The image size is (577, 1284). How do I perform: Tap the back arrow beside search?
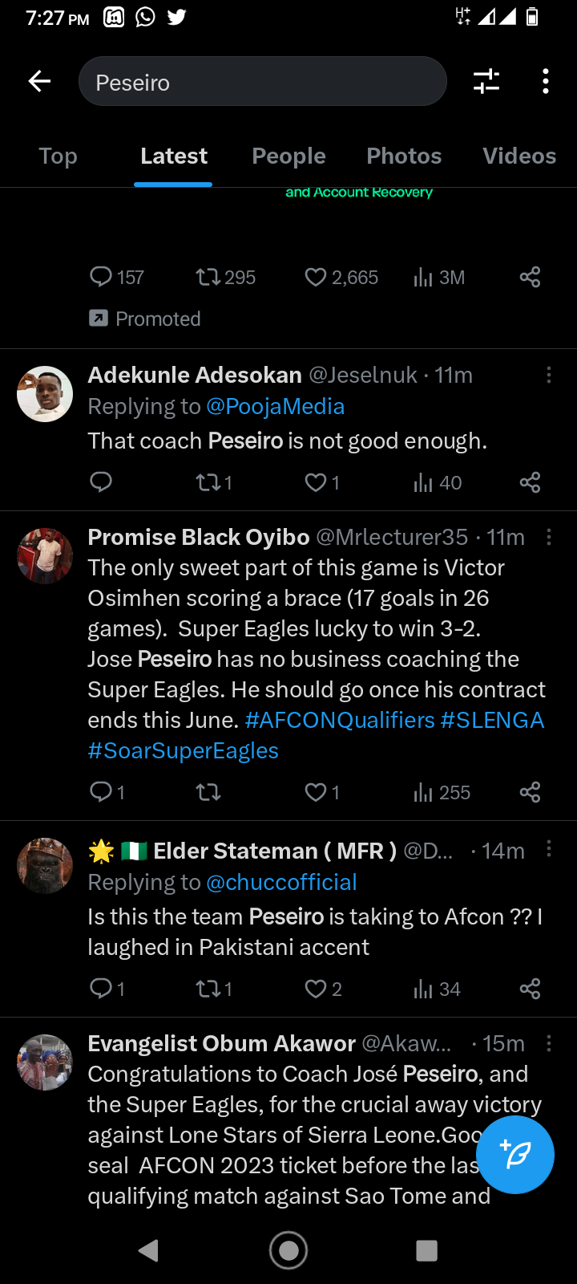tap(39, 81)
